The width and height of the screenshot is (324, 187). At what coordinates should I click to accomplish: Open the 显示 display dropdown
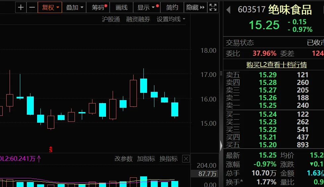point(146,7)
